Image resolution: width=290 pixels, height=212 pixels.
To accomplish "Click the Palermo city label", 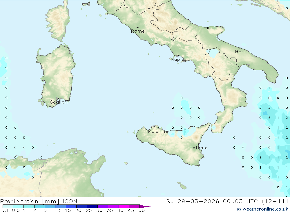I will 158,131.
